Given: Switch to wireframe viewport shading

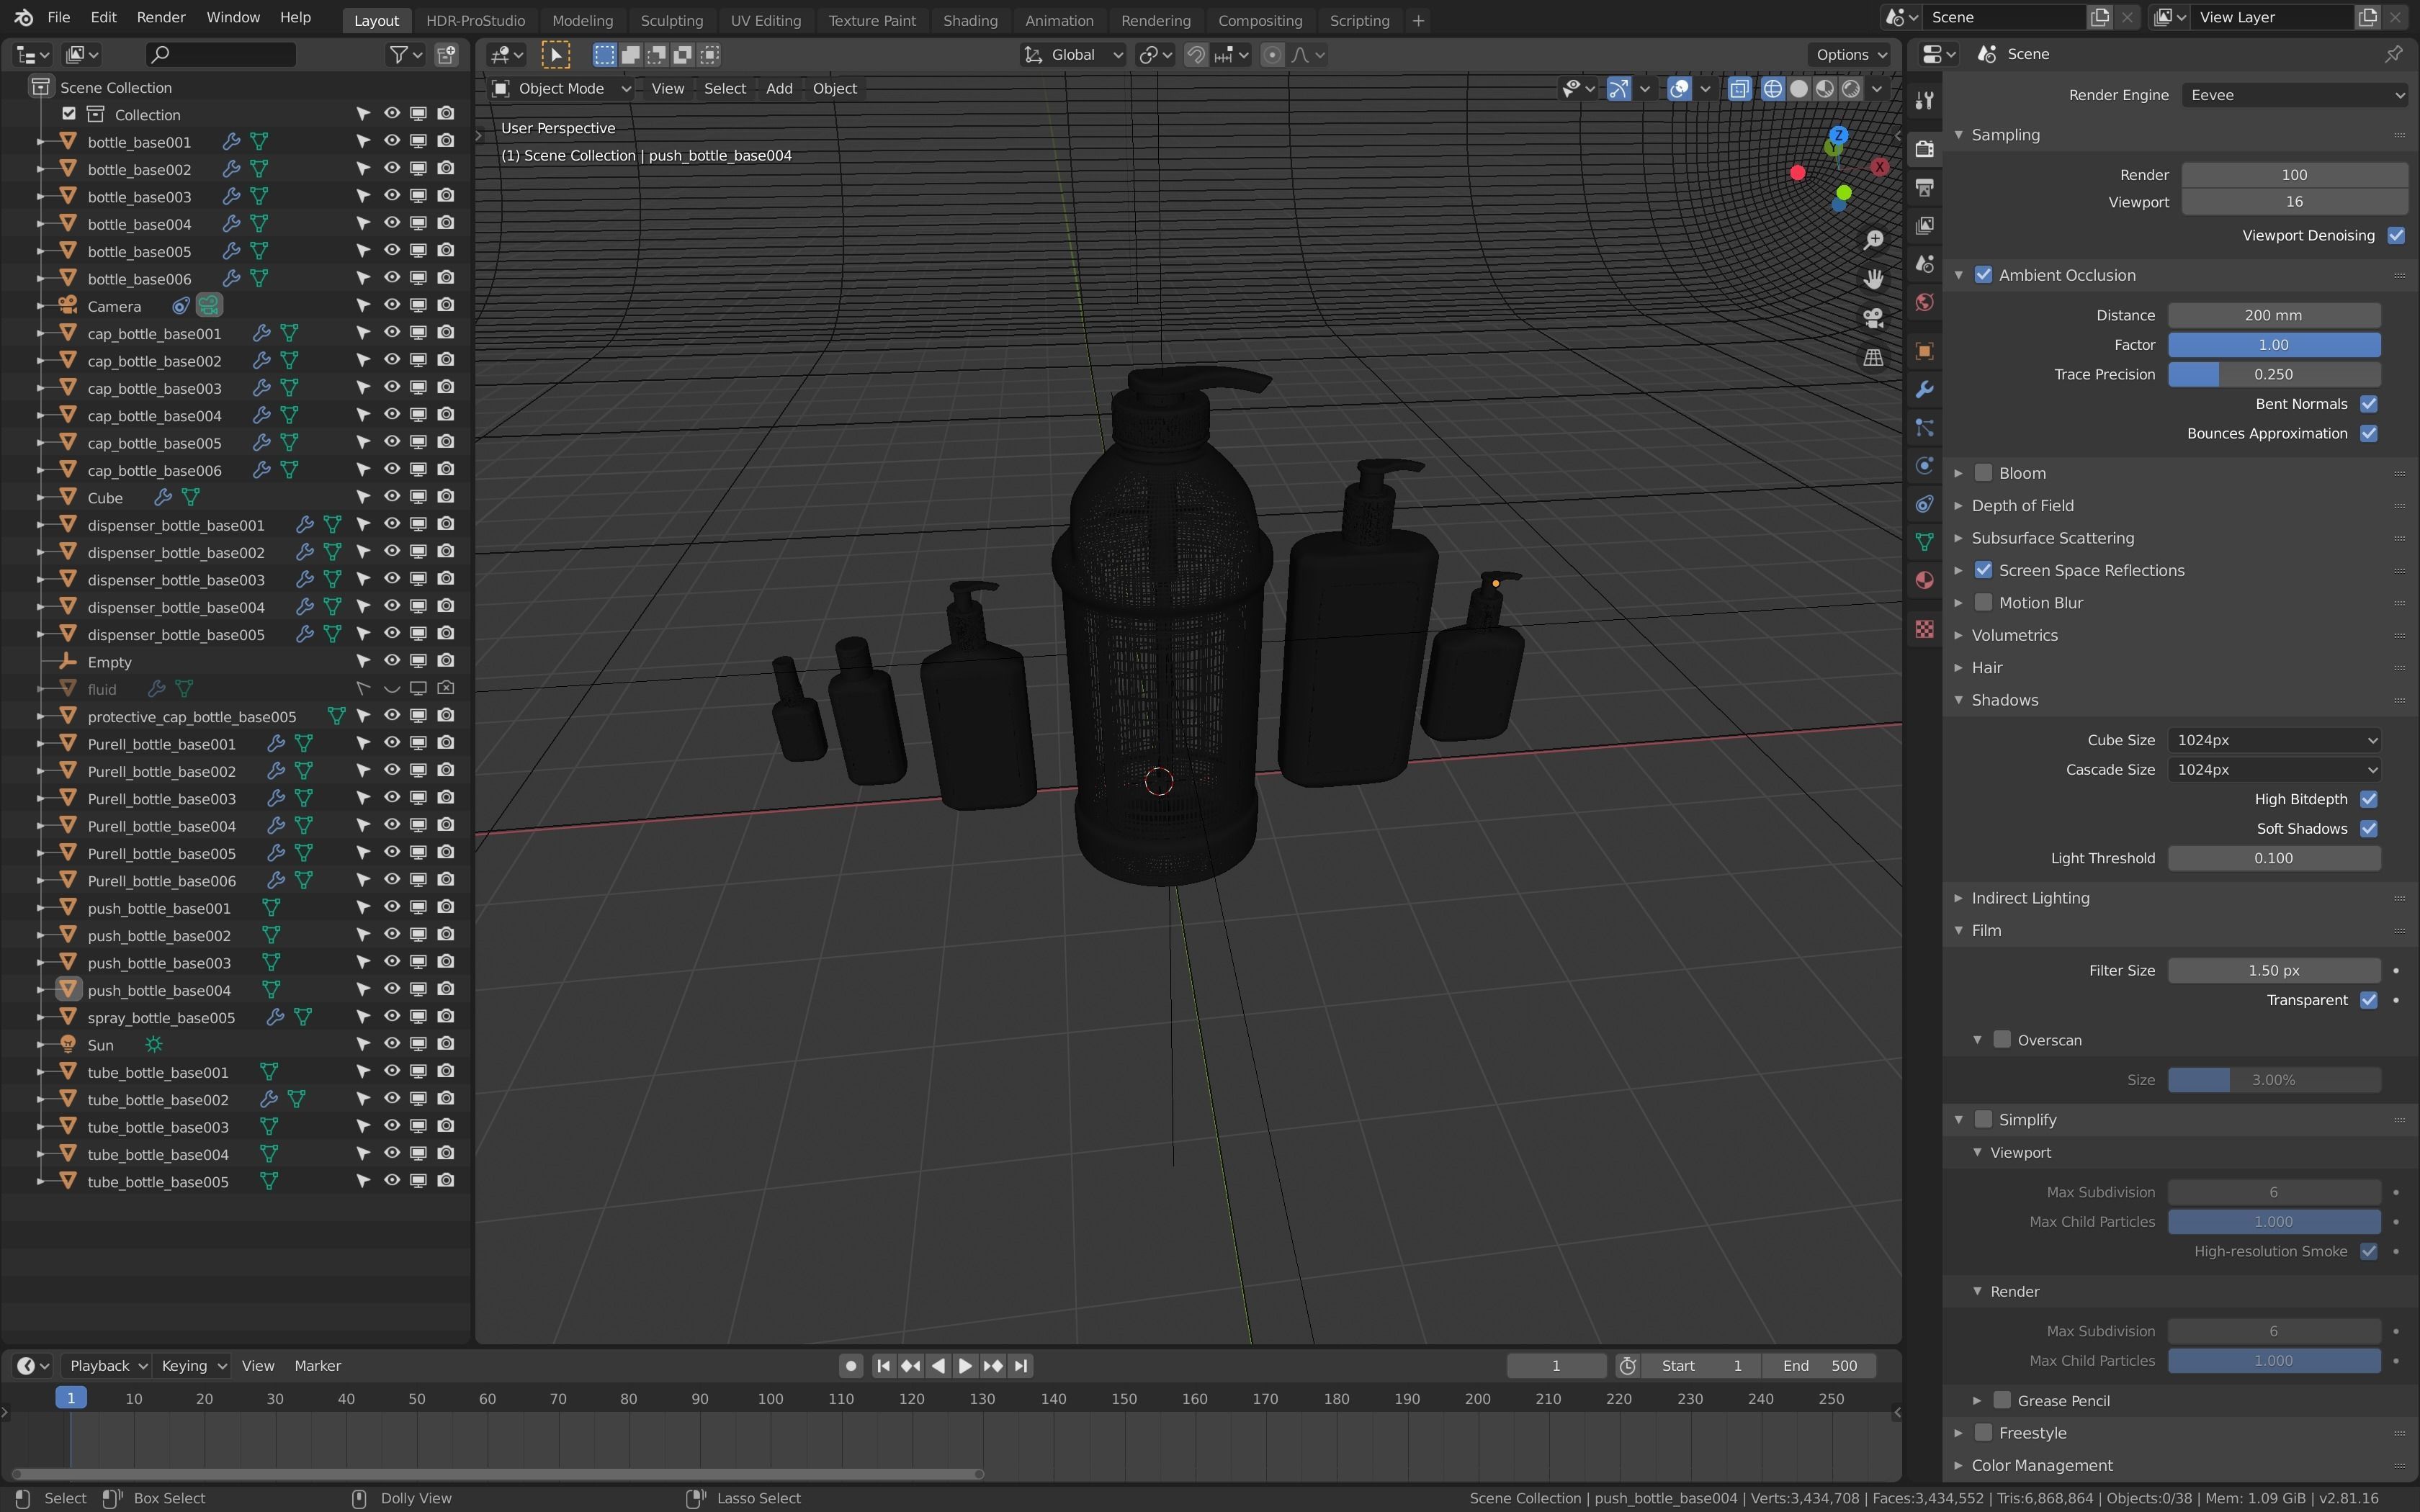Looking at the screenshot, I should 1772,88.
